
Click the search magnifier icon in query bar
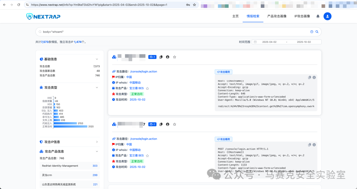coord(317,32)
